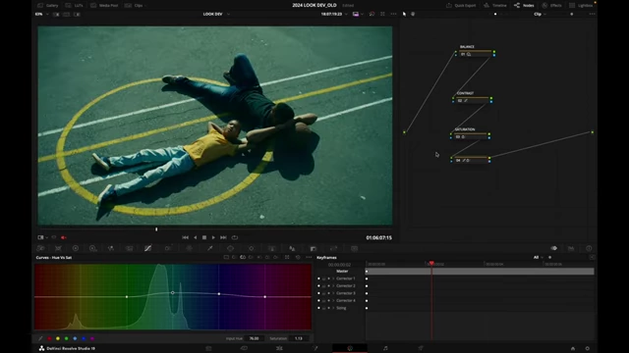The height and width of the screenshot is (353, 629).
Task: Reset the curves using the reset icon
Action: tap(298, 257)
